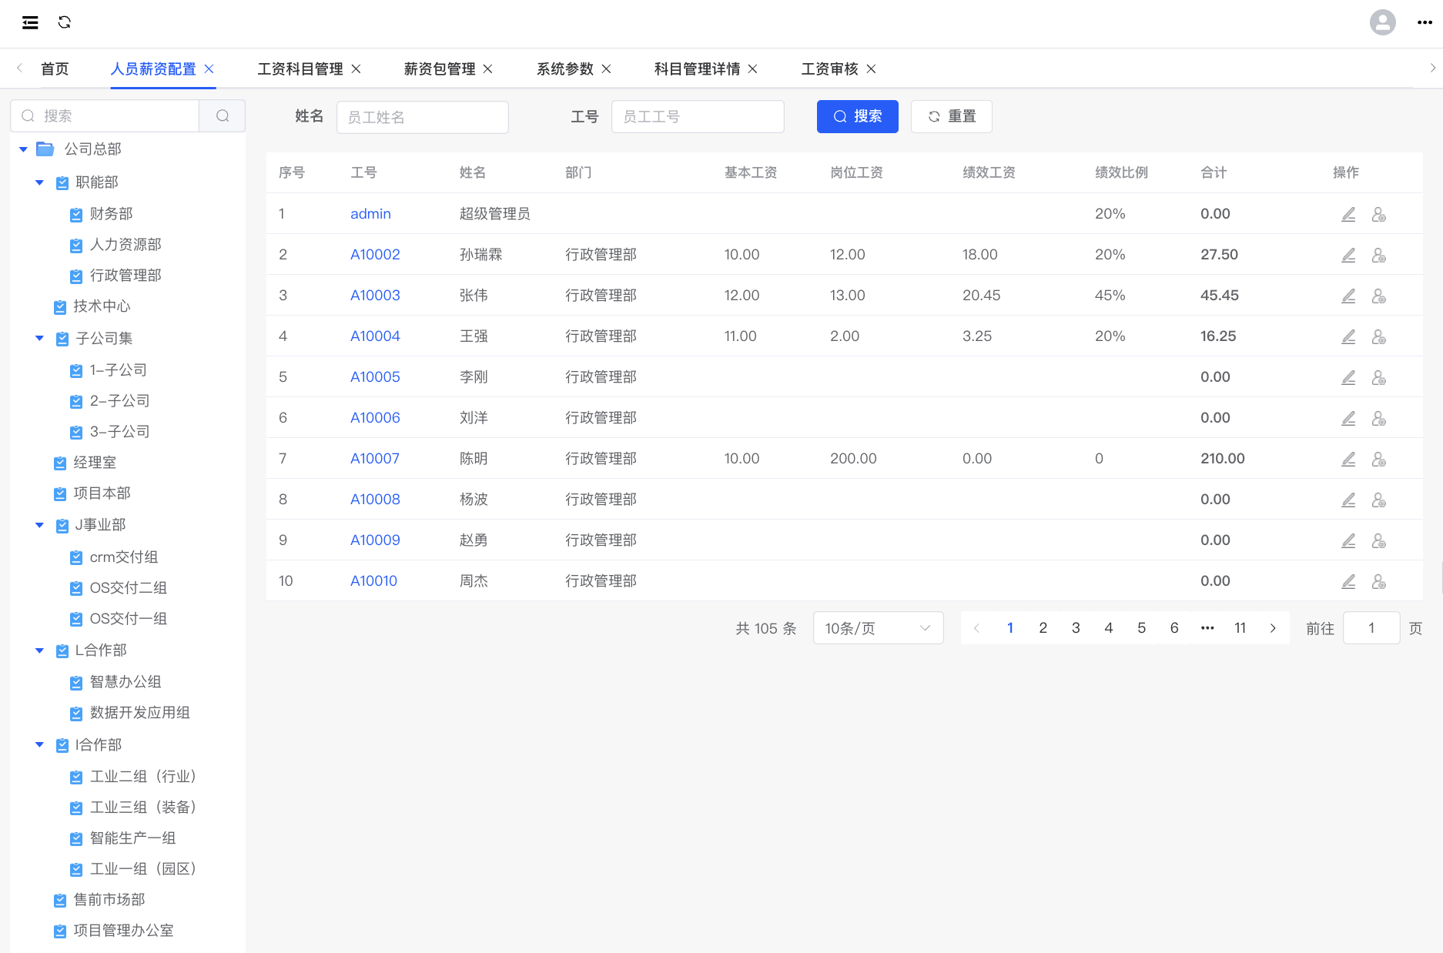Collapse the 子公司集 tree node
This screenshot has height=953, width=1443.
tap(39, 338)
